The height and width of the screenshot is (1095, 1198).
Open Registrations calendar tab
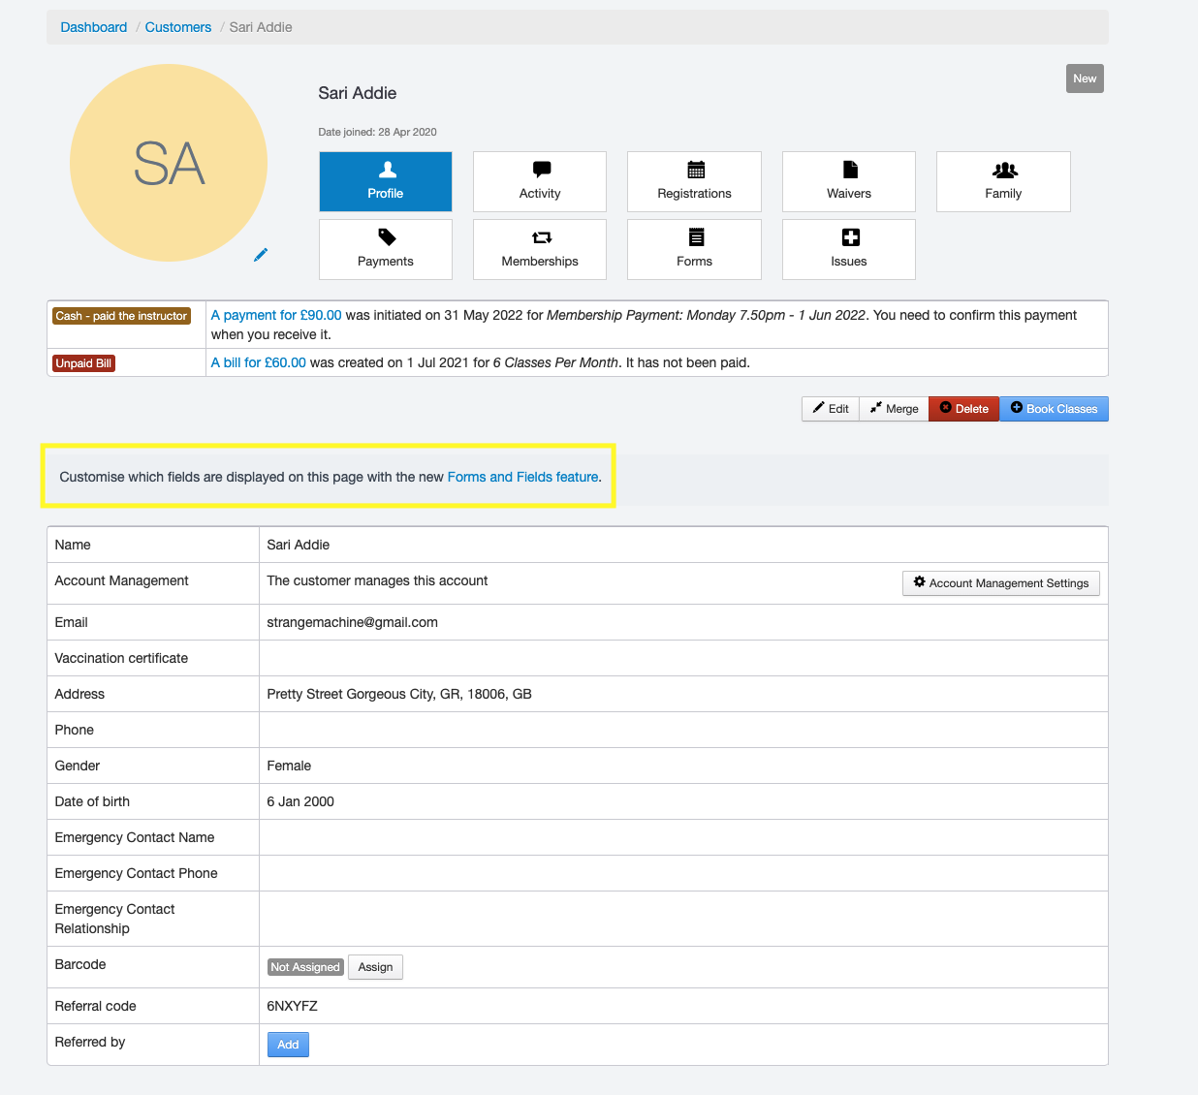point(694,181)
